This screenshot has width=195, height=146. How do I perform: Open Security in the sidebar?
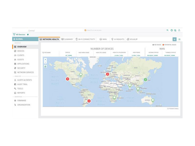pos(19,68)
